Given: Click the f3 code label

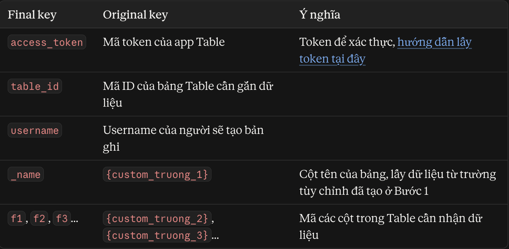Looking at the screenshot, I should click(x=62, y=218).
